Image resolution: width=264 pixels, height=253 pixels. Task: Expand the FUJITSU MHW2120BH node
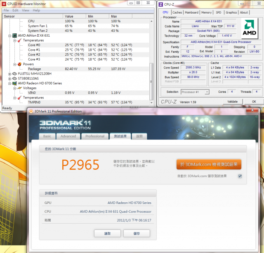pos(9,74)
